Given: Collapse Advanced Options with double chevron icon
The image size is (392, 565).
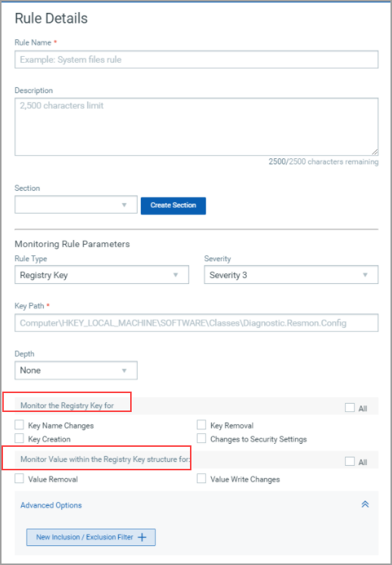Looking at the screenshot, I should [x=365, y=504].
